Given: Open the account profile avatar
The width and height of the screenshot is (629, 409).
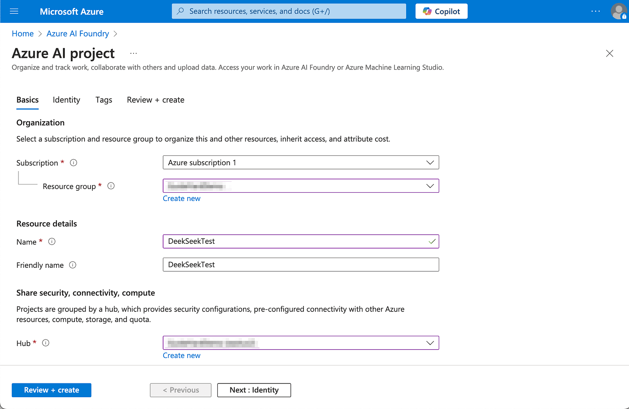Looking at the screenshot, I should tap(618, 11).
